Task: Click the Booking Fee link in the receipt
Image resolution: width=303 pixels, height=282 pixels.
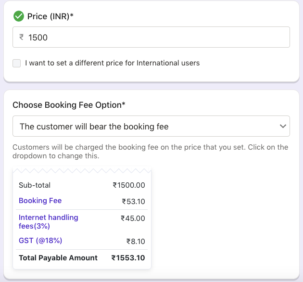Action: [40, 201]
